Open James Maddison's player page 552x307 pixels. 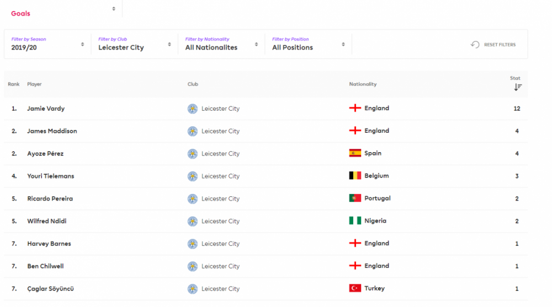click(52, 131)
